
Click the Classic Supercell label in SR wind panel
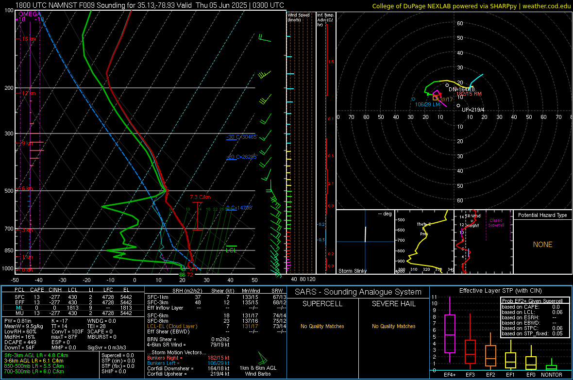tap(496, 223)
